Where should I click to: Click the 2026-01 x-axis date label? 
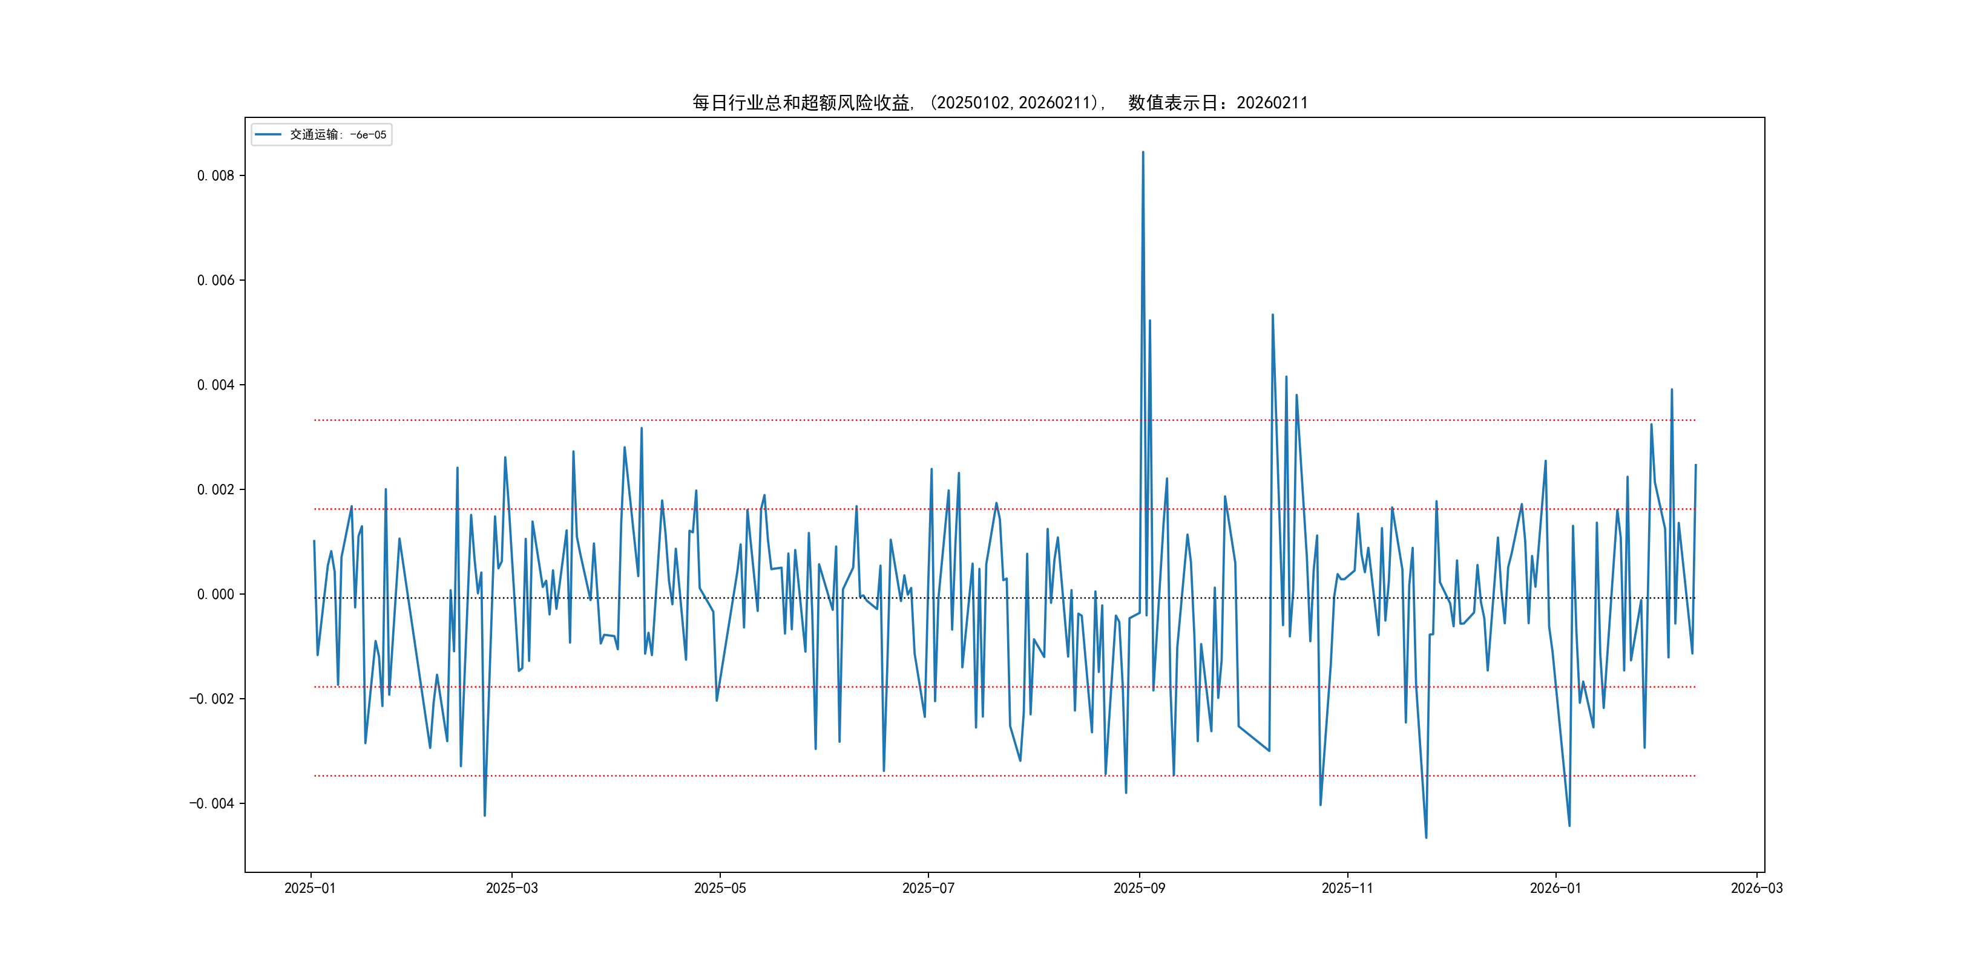[1555, 888]
